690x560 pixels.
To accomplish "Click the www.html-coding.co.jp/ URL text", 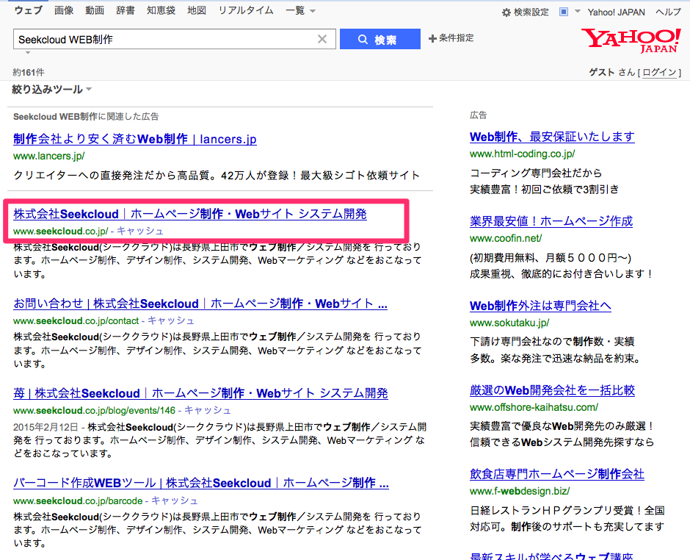I will pos(523,154).
